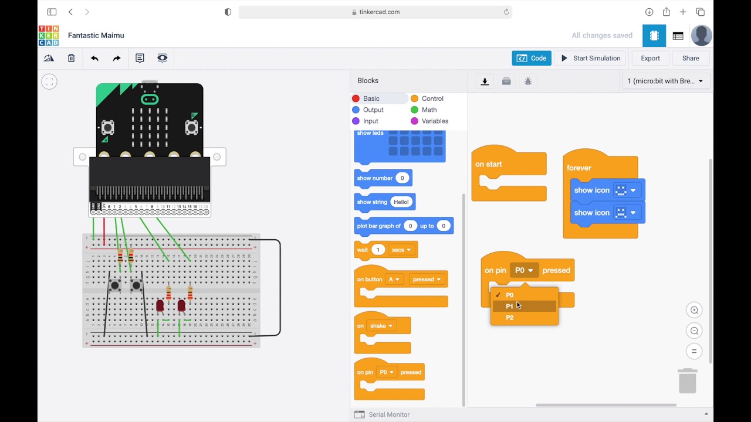Open the debugger bug icon
Viewport: 751px width, 422px height.
tap(528, 81)
